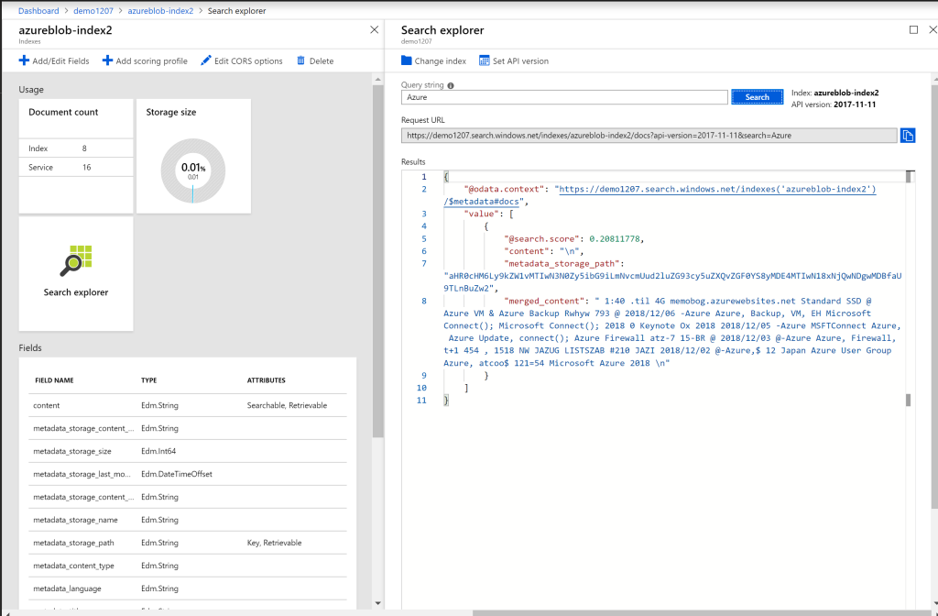Click the Add/Edit Fields plus icon

click(24, 60)
